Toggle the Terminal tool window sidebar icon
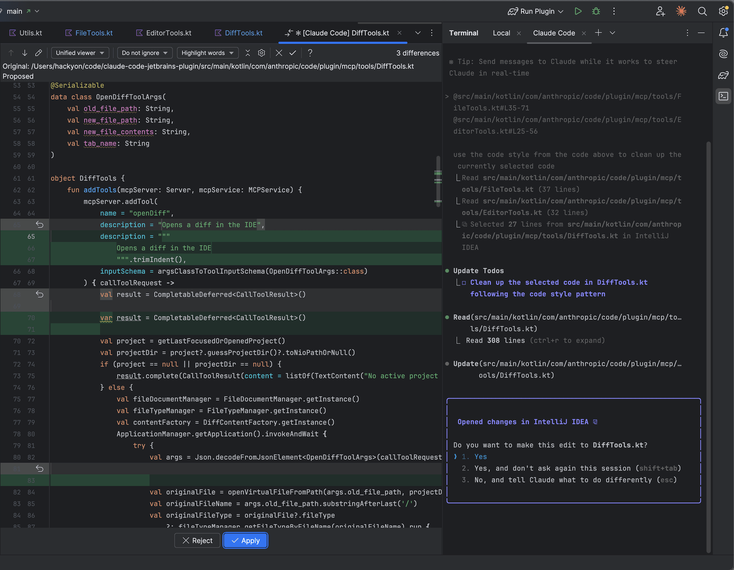 pyautogui.click(x=723, y=96)
